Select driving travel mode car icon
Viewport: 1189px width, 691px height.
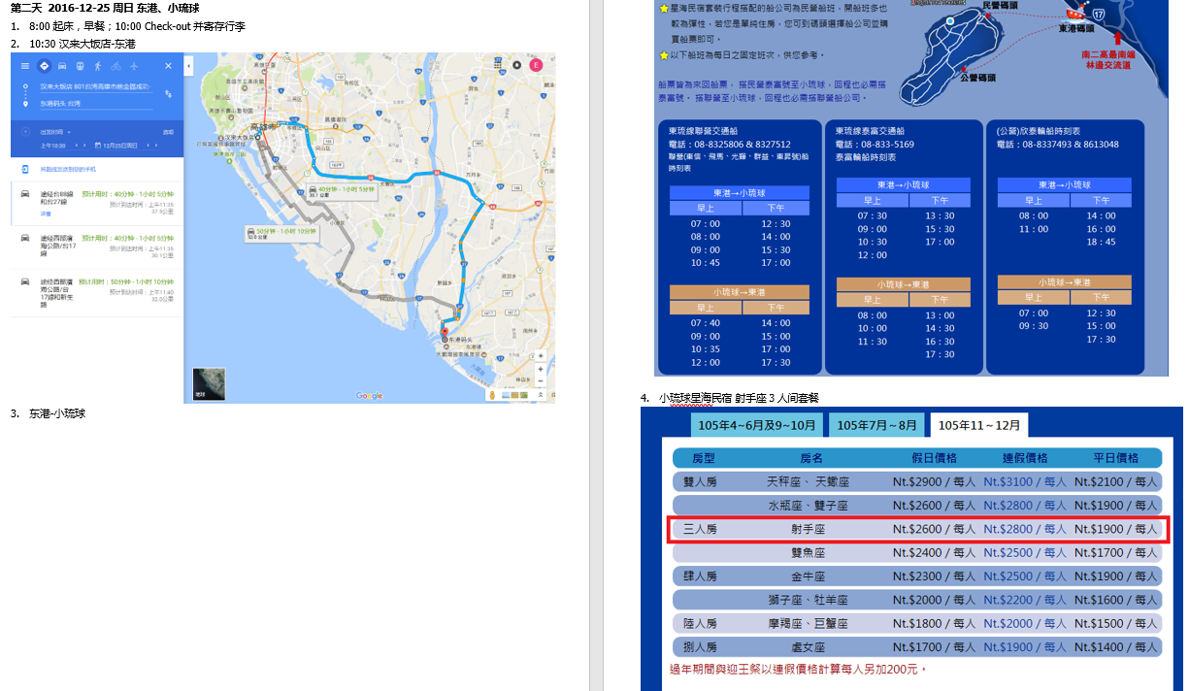(62, 66)
